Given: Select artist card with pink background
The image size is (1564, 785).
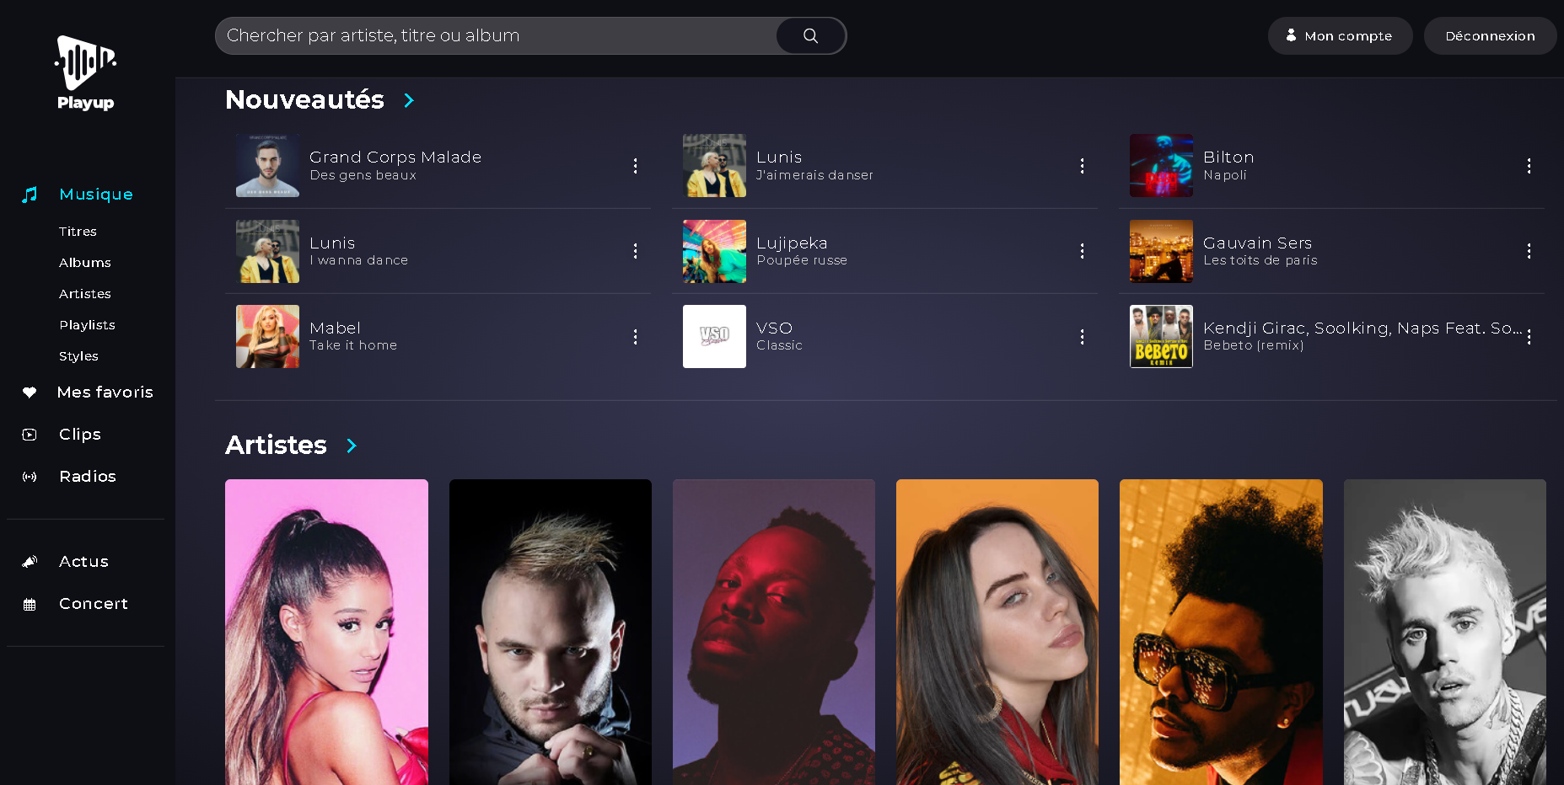Looking at the screenshot, I should coord(326,632).
